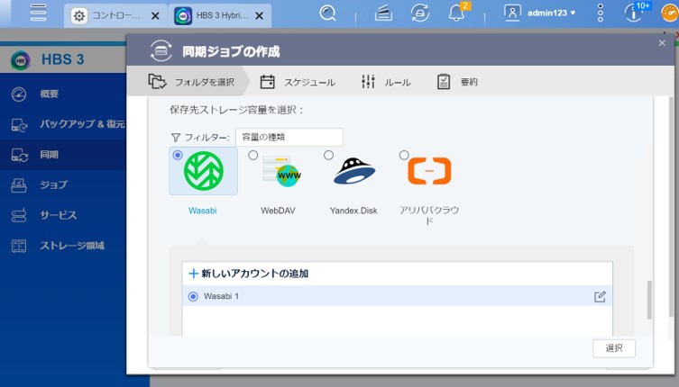The image size is (679, 387).
Task: Open the 容量の種類 filter dropdown
Action: [289, 138]
